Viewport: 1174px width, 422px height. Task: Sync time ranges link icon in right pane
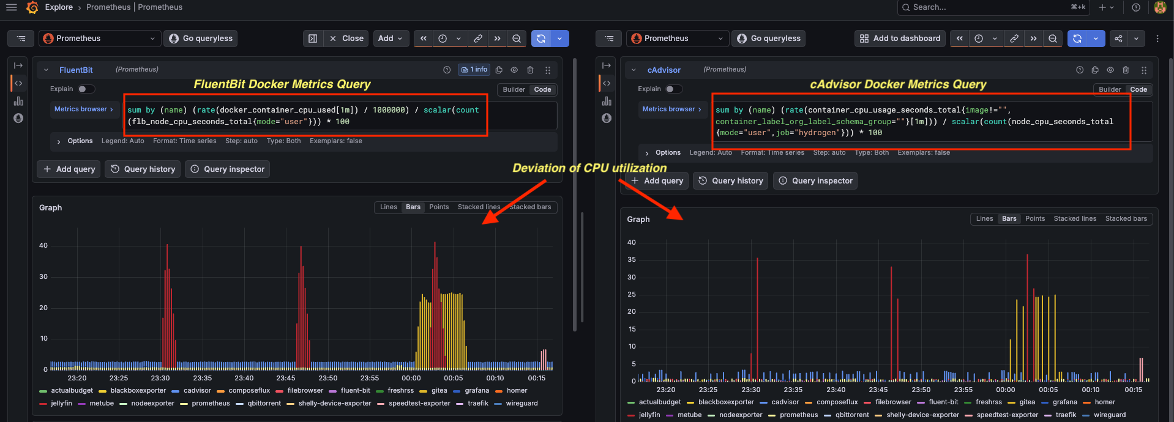coord(1014,39)
